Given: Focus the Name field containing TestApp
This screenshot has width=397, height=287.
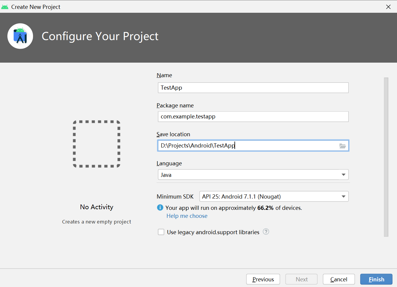Looking at the screenshot, I should (253, 88).
